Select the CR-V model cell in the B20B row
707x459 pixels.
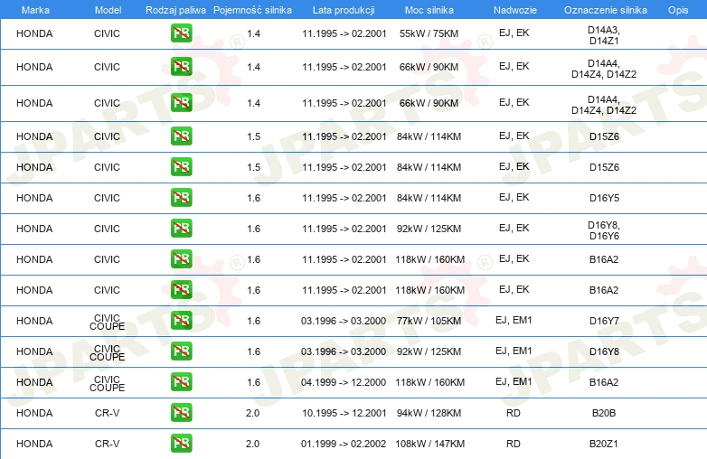(x=108, y=413)
